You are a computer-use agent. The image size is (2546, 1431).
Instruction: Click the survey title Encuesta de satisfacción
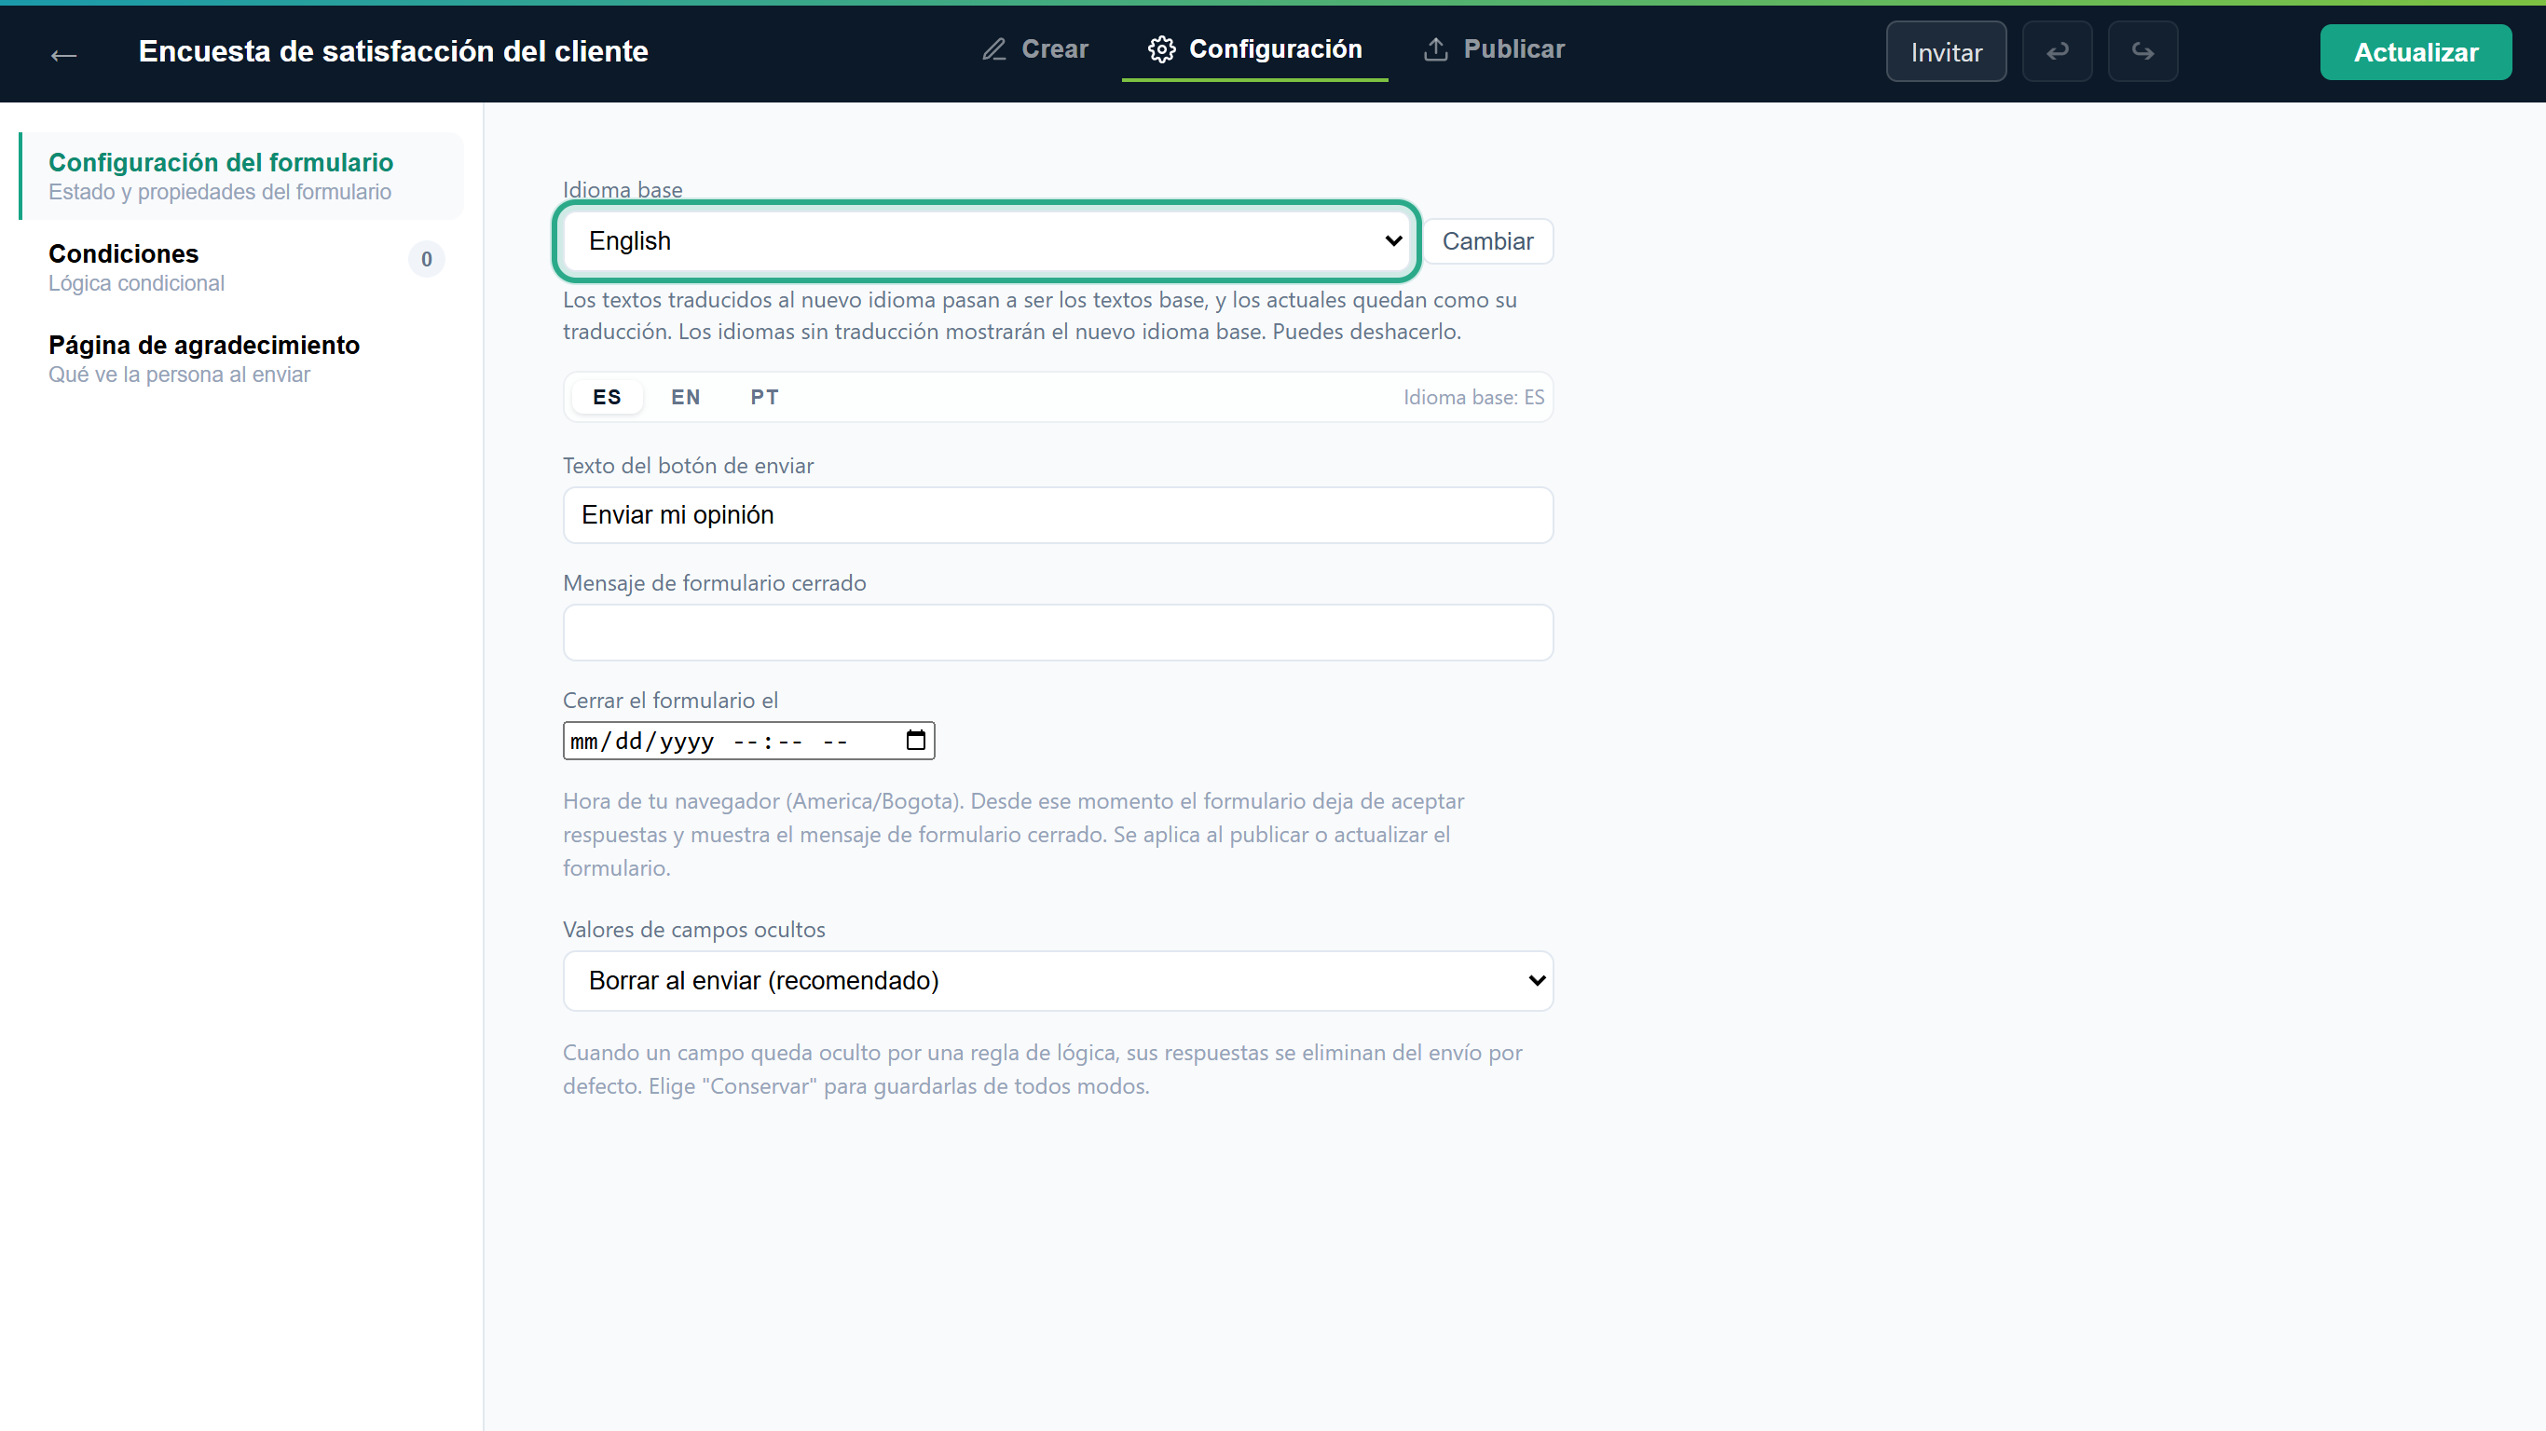[393, 51]
